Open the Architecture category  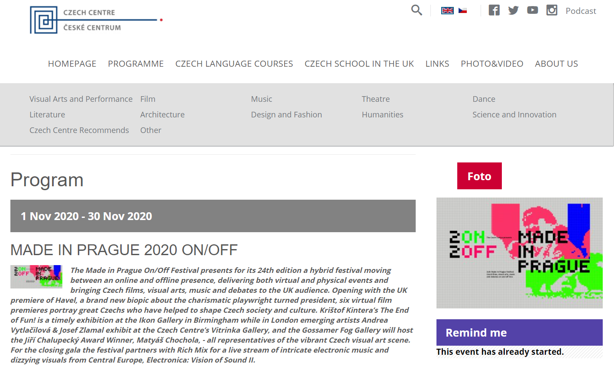tap(162, 115)
